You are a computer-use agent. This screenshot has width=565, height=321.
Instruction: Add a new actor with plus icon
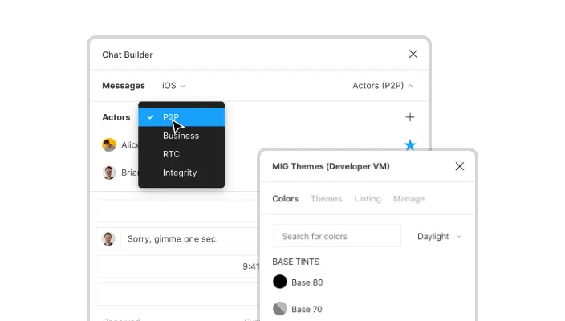(409, 117)
